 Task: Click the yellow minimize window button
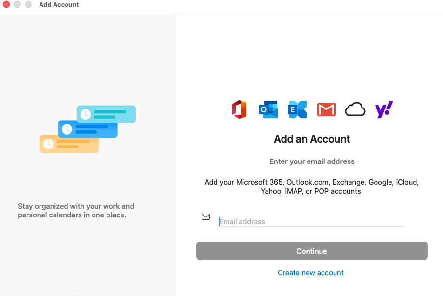click(x=17, y=4)
